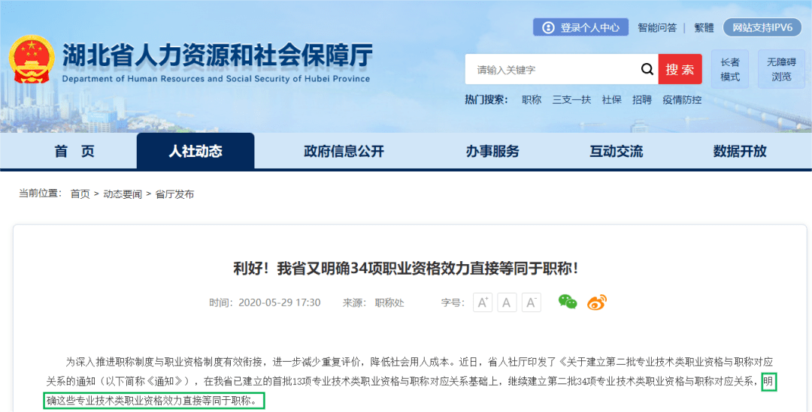Image resolution: width=812 pixels, height=412 pixels.
Task: Open 办事服务 navigation tab
Action: tap(492, 152)
